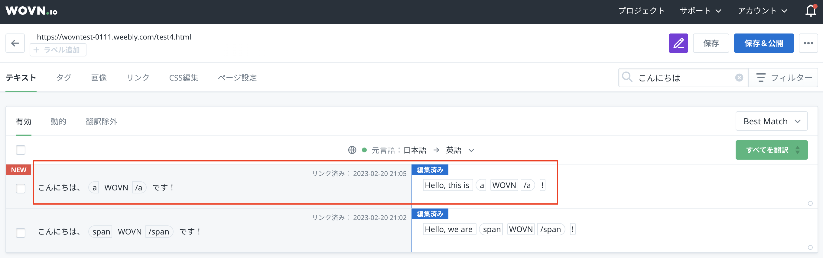Click the back arrow button
823x258 pixels.
[15, 43]
